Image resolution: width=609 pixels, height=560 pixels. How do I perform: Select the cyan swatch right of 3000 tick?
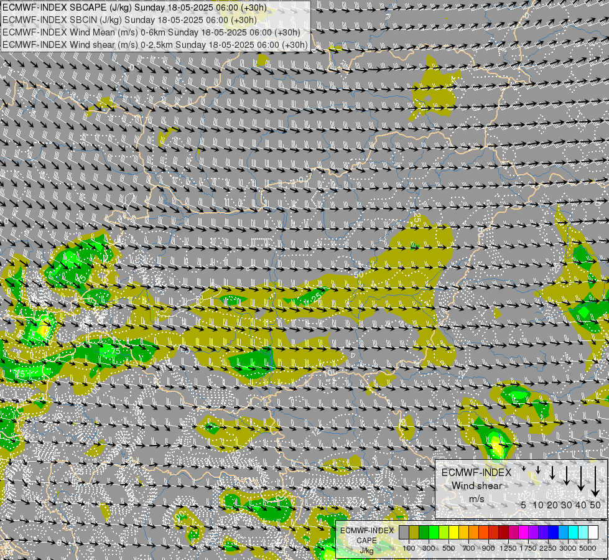coord(574,533)
